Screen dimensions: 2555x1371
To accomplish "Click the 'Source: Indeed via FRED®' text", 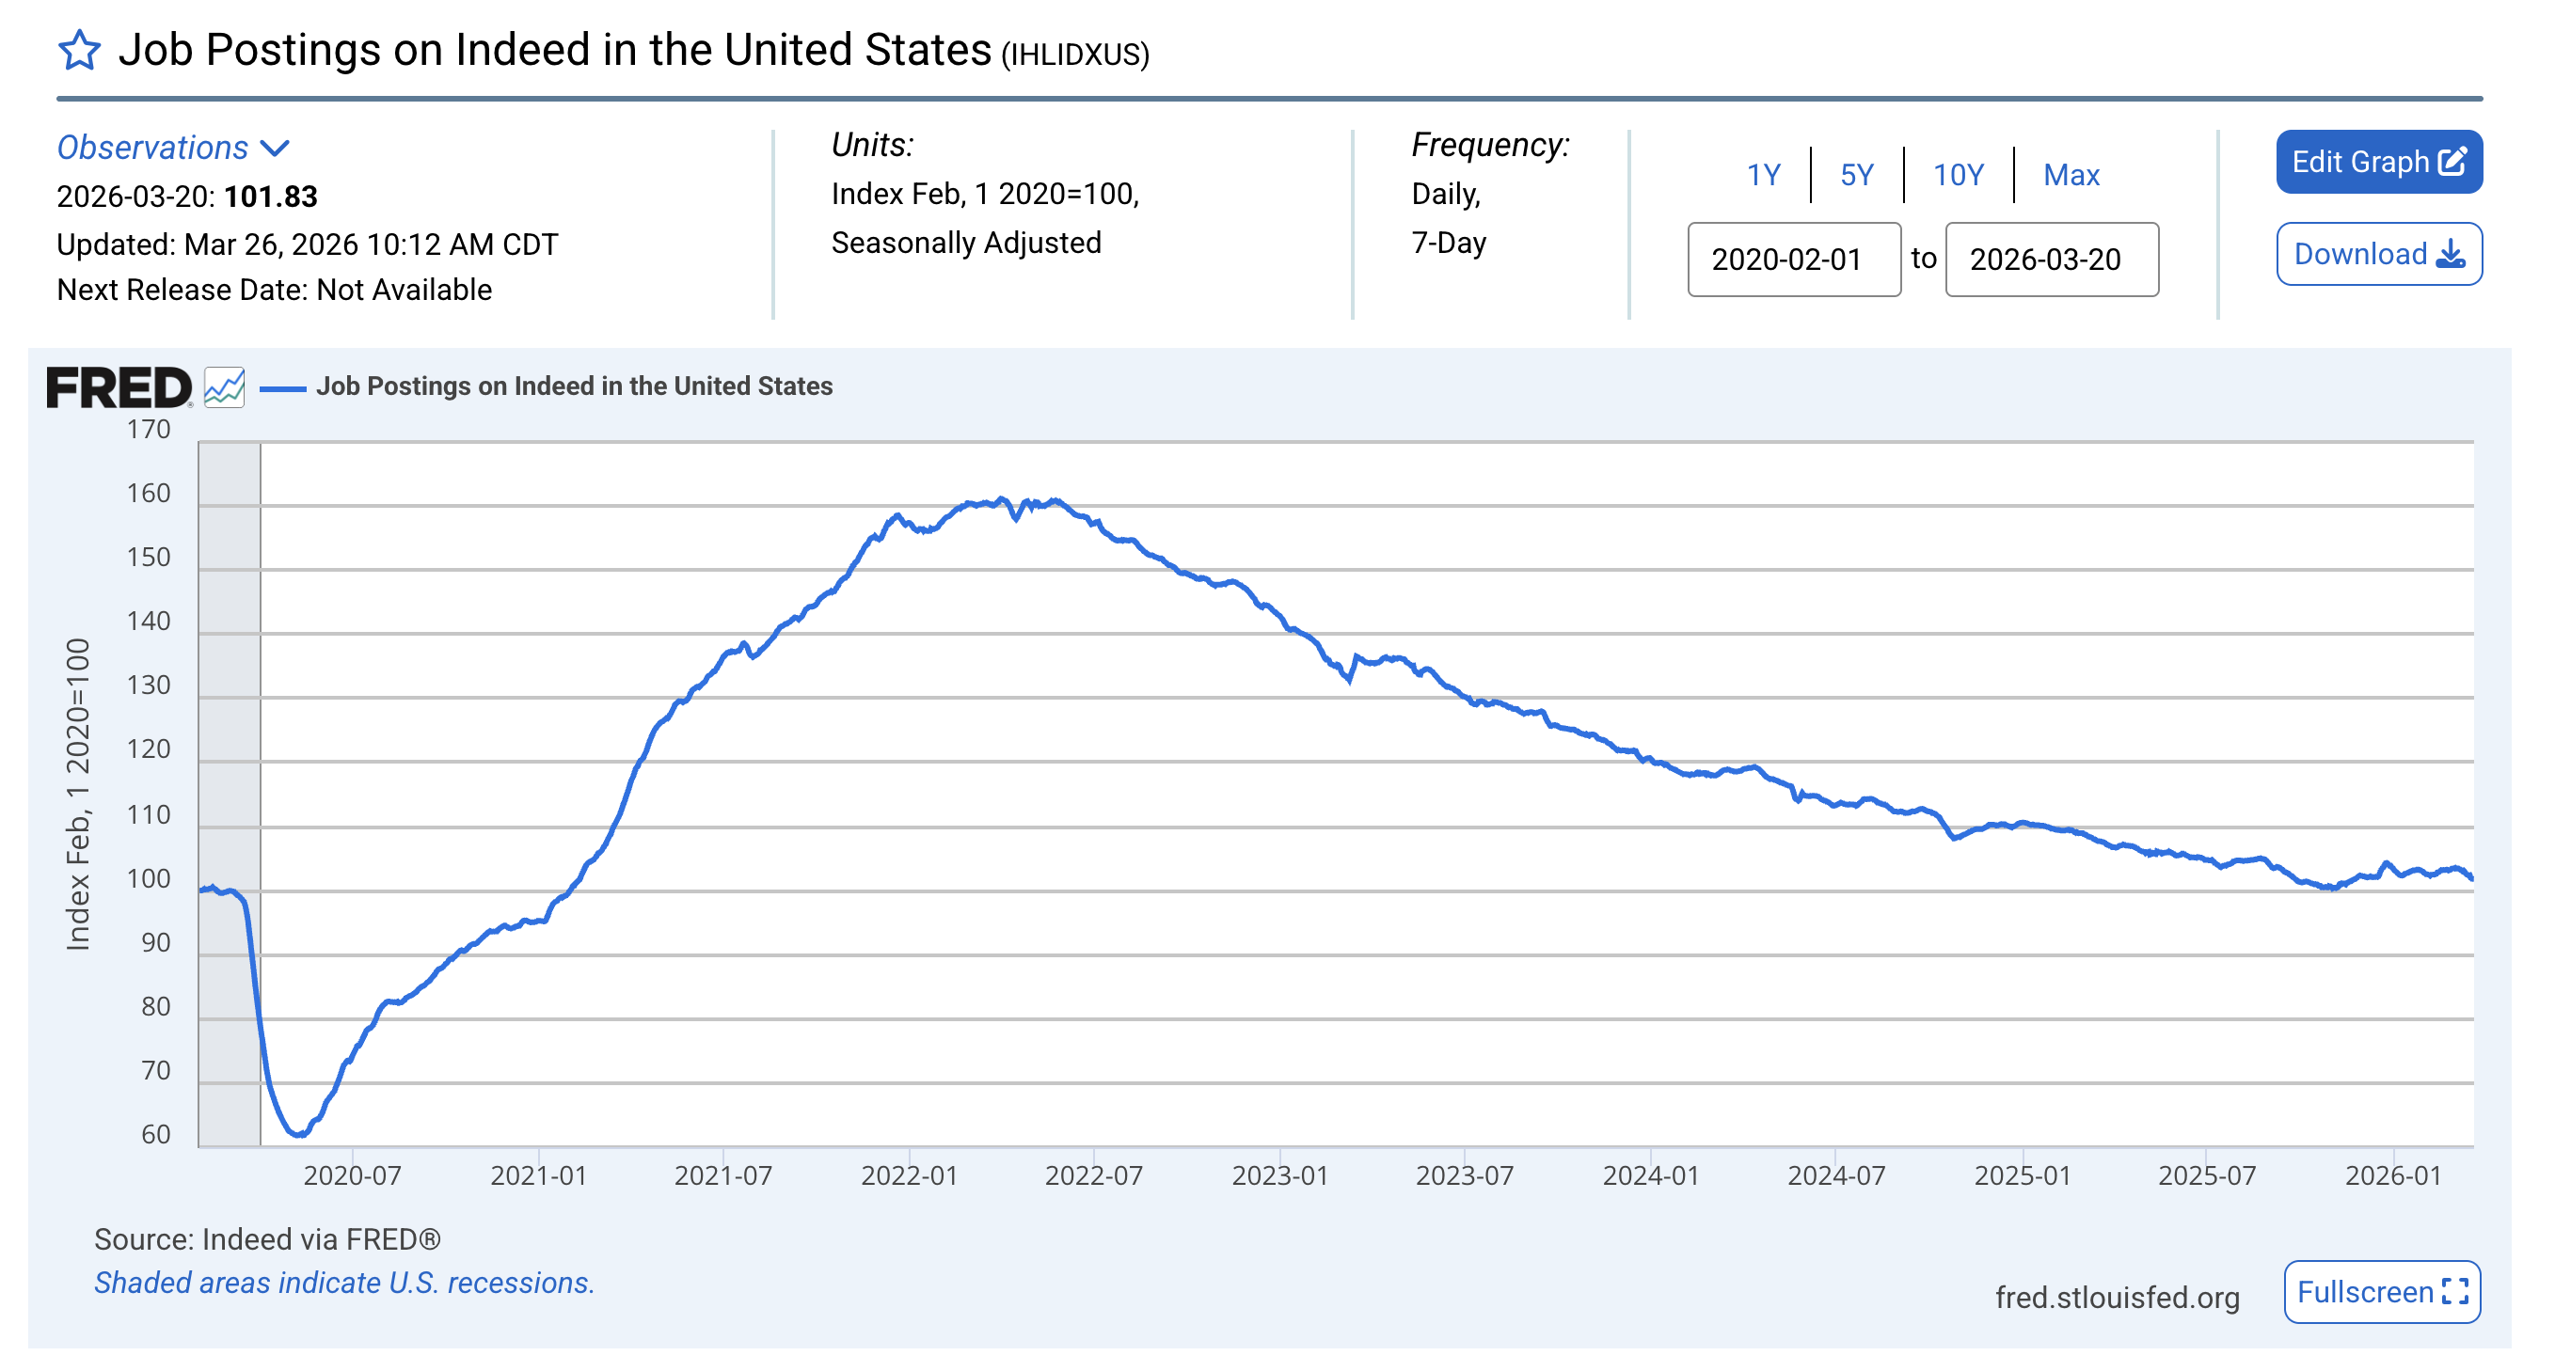I will pos(268,1239).
